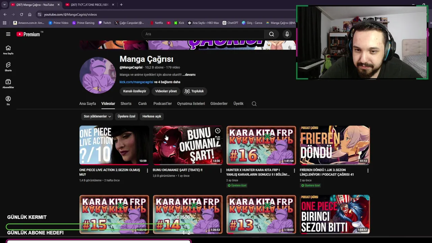Reload the page with the refresh icon

click(x=21, y=15)
